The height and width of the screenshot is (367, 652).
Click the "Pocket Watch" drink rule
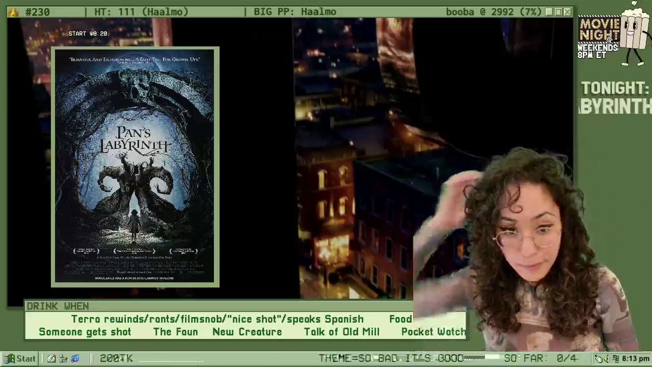pyautogui.click(x=434, y=332)
